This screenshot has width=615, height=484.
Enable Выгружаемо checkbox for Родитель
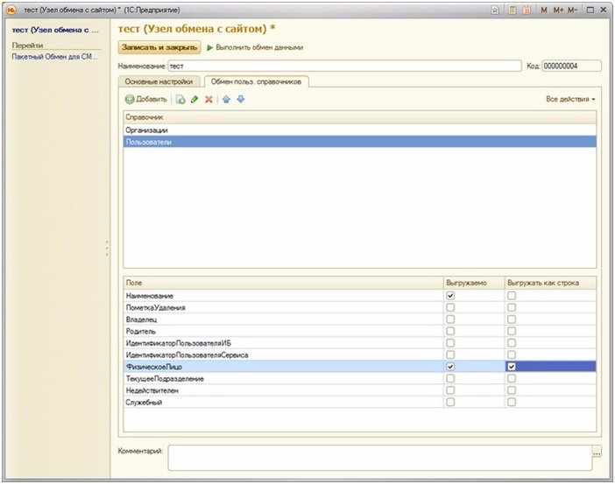pos(450,332)
